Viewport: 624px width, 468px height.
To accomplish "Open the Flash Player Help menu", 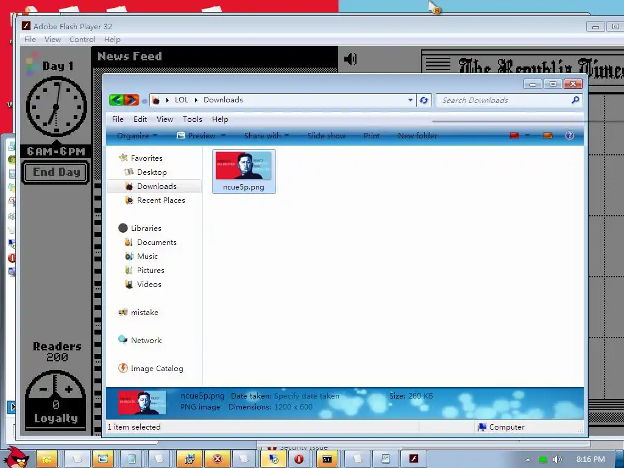I will [112, 40].
